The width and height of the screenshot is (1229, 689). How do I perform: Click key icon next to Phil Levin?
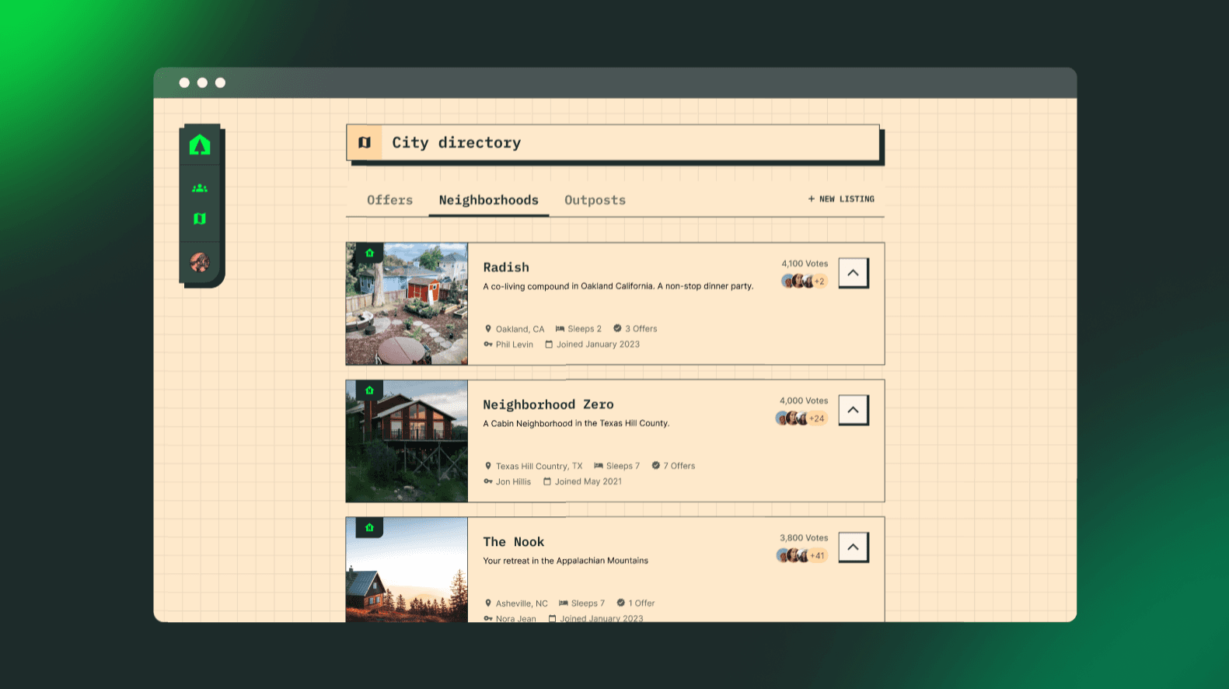coord(488,344)
